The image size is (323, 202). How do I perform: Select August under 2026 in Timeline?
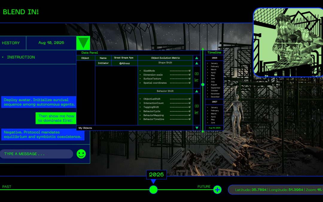[x=214, y=85]
